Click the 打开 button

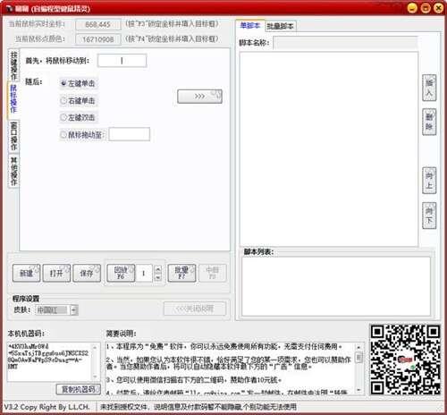[x=56, y=273]
